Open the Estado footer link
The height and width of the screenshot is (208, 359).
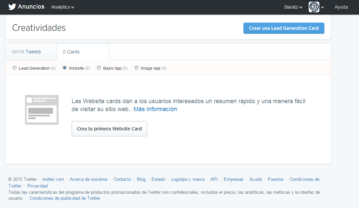pyautogui.click(x=159, y=179)
